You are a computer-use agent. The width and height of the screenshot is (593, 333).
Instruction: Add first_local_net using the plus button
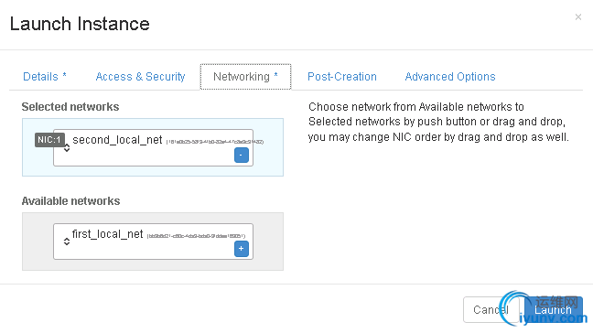(x=242, y=249)
